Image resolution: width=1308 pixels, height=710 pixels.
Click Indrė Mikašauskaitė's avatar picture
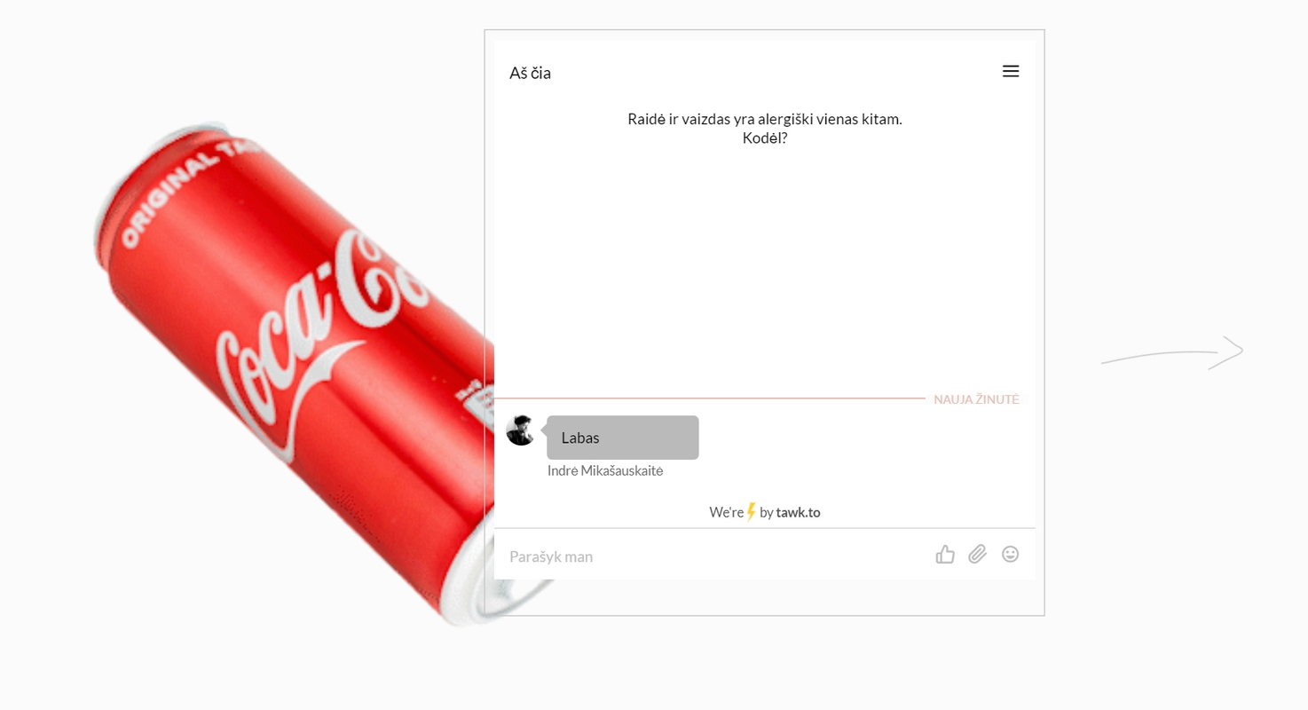click(x=521, y=430)
